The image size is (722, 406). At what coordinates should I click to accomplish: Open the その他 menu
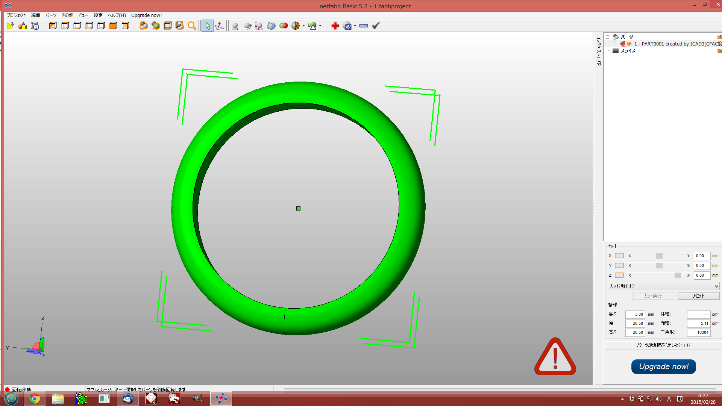[67, 15]
